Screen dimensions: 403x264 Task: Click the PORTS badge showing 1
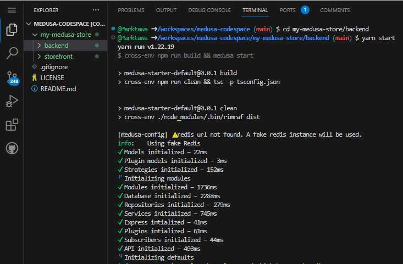pyautogui.click(x=305, y=10)
